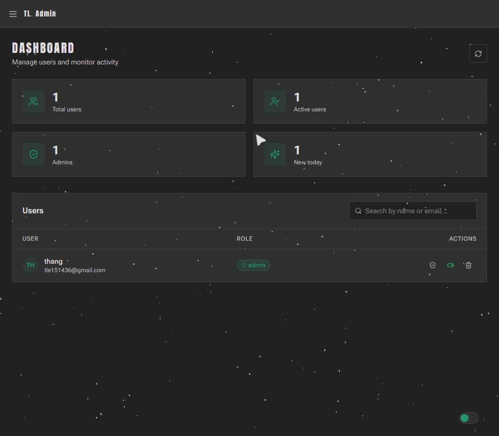Screen dimensions: 499x436
Task: Click the Total users people icon
Action: (x=33, y=101)
